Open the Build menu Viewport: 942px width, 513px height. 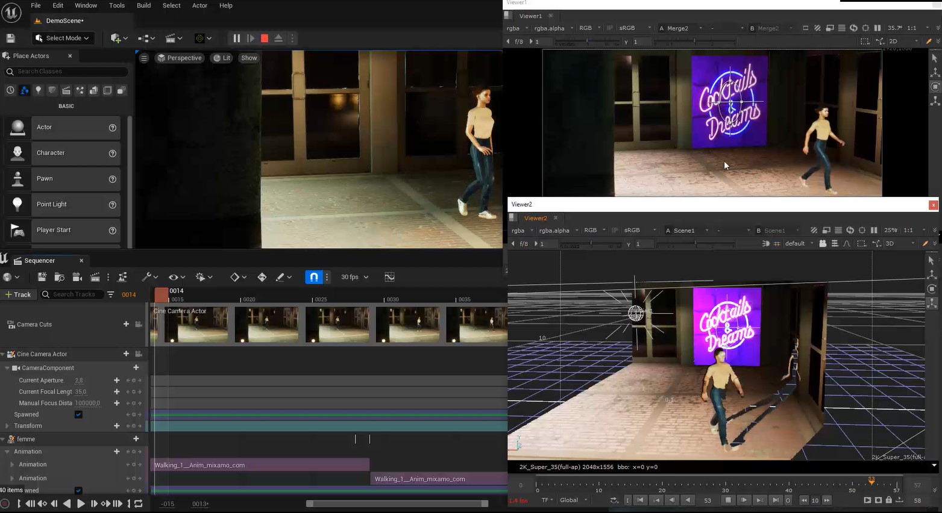143,5
